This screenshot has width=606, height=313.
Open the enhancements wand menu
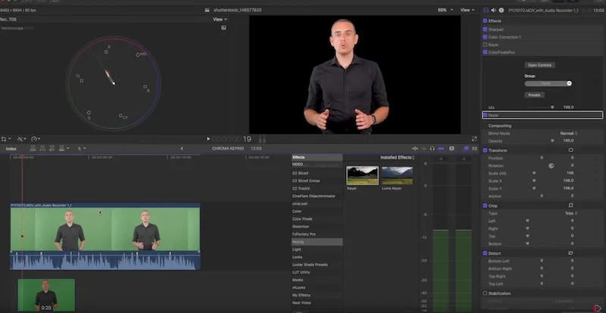(22, 138)
